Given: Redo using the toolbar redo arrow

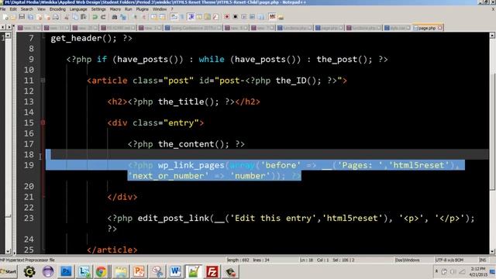Looking at the screenshot, I should click(103, 17).
